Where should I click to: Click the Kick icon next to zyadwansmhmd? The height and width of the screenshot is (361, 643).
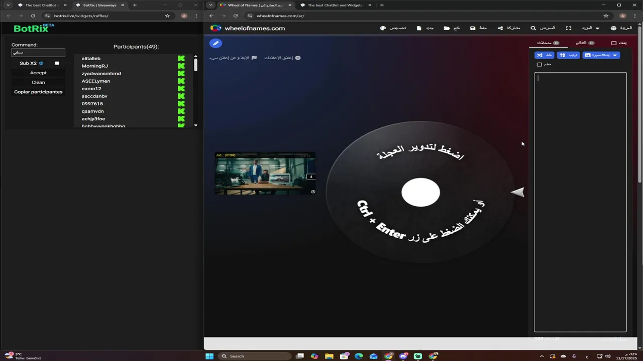[181, 73]
